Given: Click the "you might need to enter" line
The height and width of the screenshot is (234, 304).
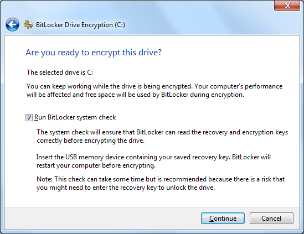Looking at the screenshot, I should pyautogui.click(x=126, y=188).
